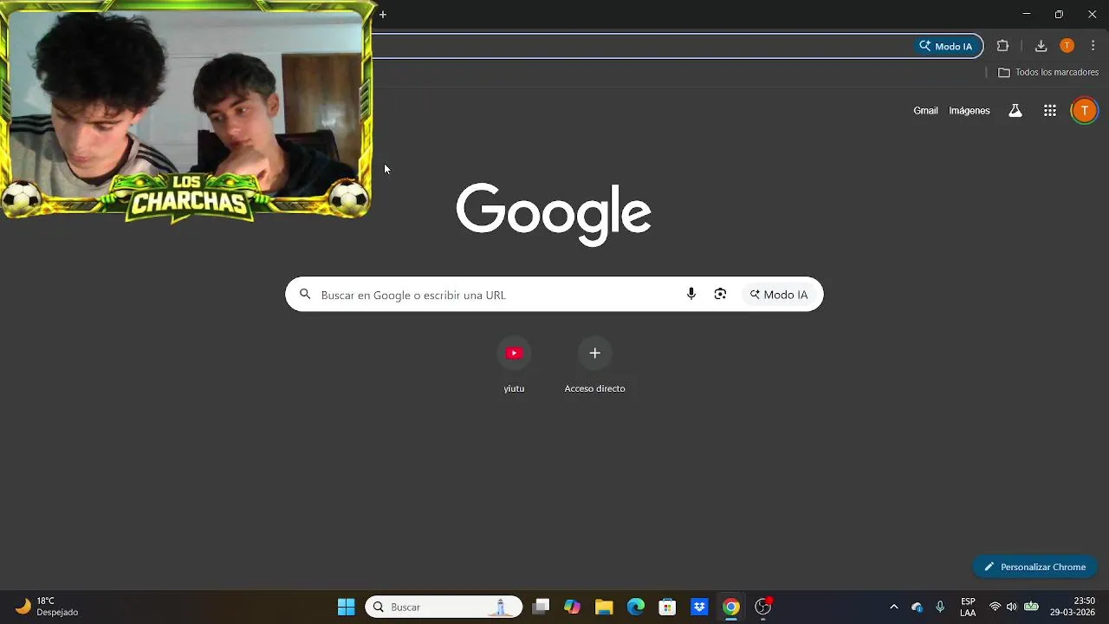The image size is (1109, 624).
Task: Open Task View in taskbar
Action: [541, 607]
